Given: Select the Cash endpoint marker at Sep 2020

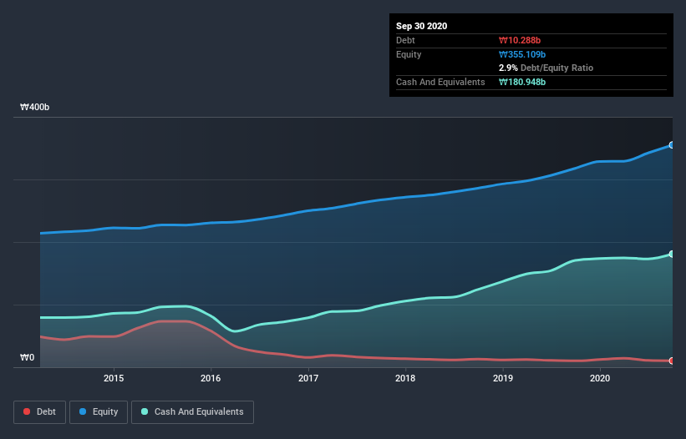Looking at the screenshot, I should click(672, 254).
